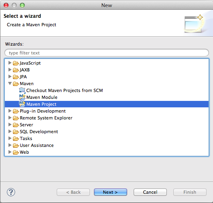Select the User Assistance category
This screenshot has height=203, width=213.
[x=37, y=145]
